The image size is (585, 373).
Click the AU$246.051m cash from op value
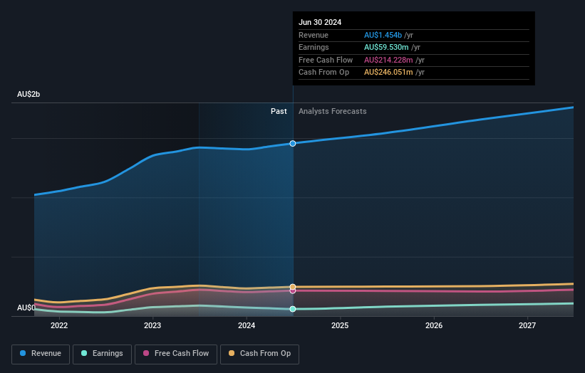click(388, 73)
